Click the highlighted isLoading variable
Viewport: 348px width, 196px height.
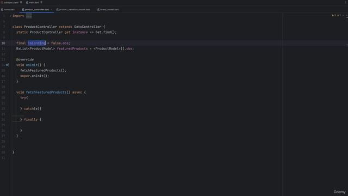(36, 43)
